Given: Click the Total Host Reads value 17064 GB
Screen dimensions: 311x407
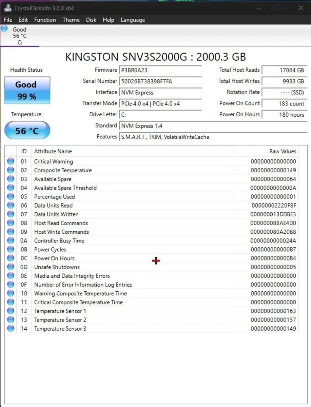Looking at the screenshot, I should [x=285, y=70].
